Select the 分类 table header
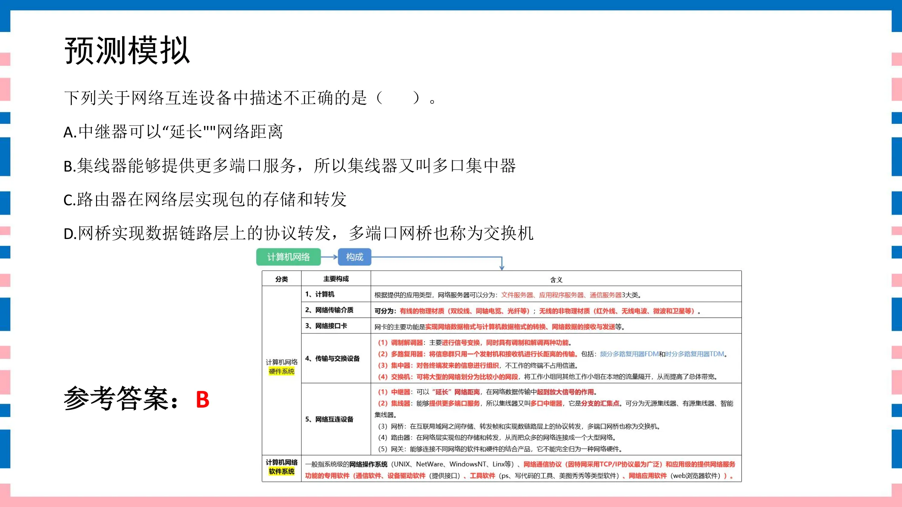Screen dimensions: 902x507 point(281,279)
